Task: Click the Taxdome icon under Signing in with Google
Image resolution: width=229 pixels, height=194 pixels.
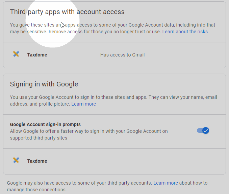Action: pyautogui.click(x=16, y=160)
